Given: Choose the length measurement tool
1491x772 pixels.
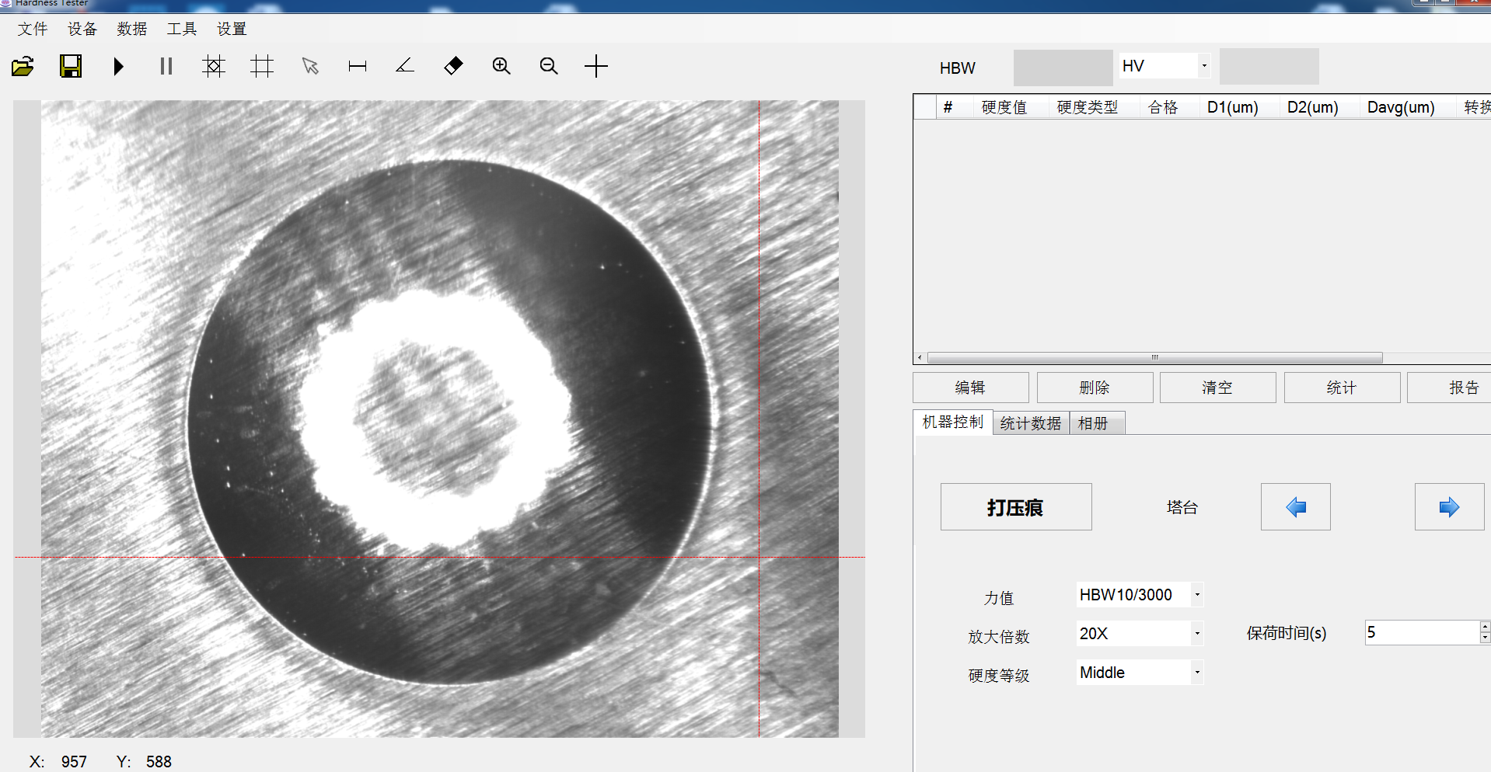Looking at the screenshot, I should tap(358, 67).
